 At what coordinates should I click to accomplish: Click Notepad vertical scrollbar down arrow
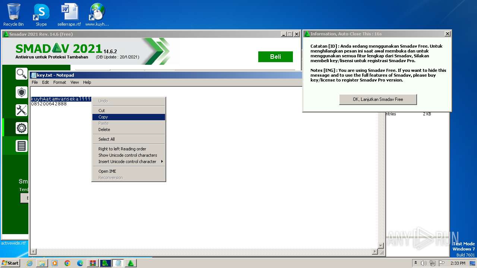coord(381,246)
